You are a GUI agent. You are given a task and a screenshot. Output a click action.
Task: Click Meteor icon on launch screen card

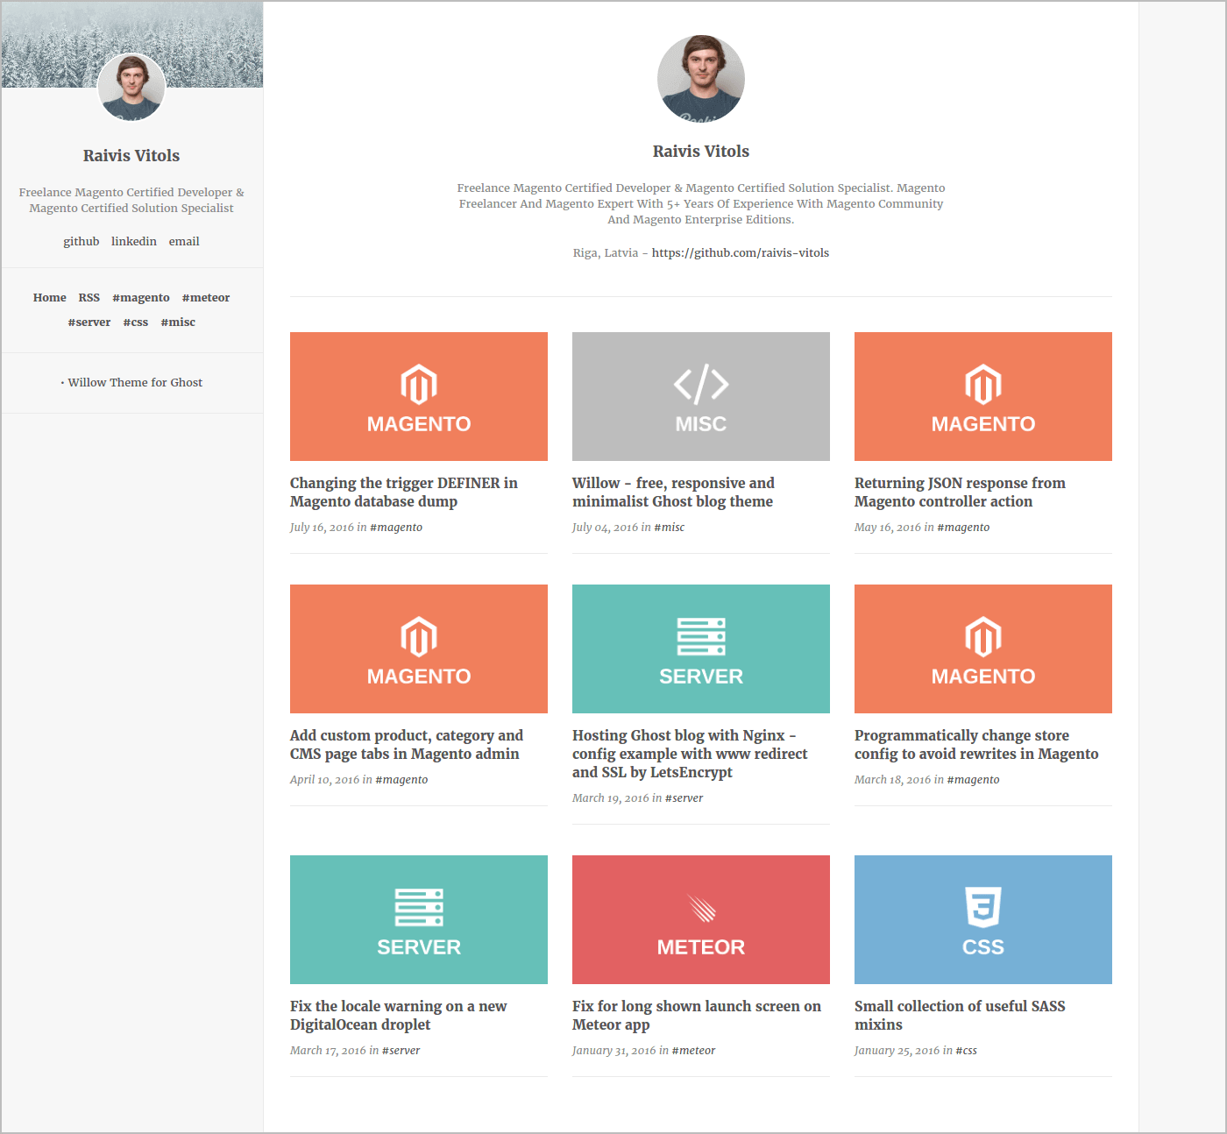click(x=701, y=909)
